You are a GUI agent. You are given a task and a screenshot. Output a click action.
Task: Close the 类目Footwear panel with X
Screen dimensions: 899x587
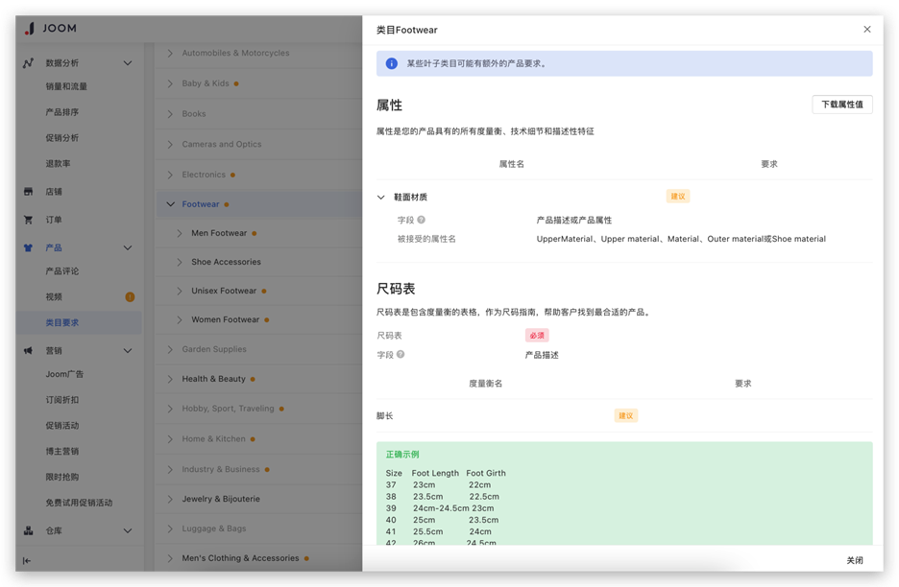867,30
